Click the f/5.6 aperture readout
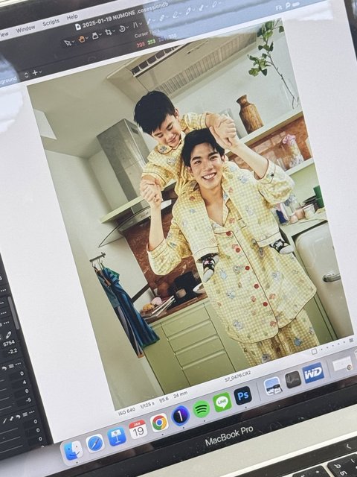The image size is (357, 477). [162, 400]
